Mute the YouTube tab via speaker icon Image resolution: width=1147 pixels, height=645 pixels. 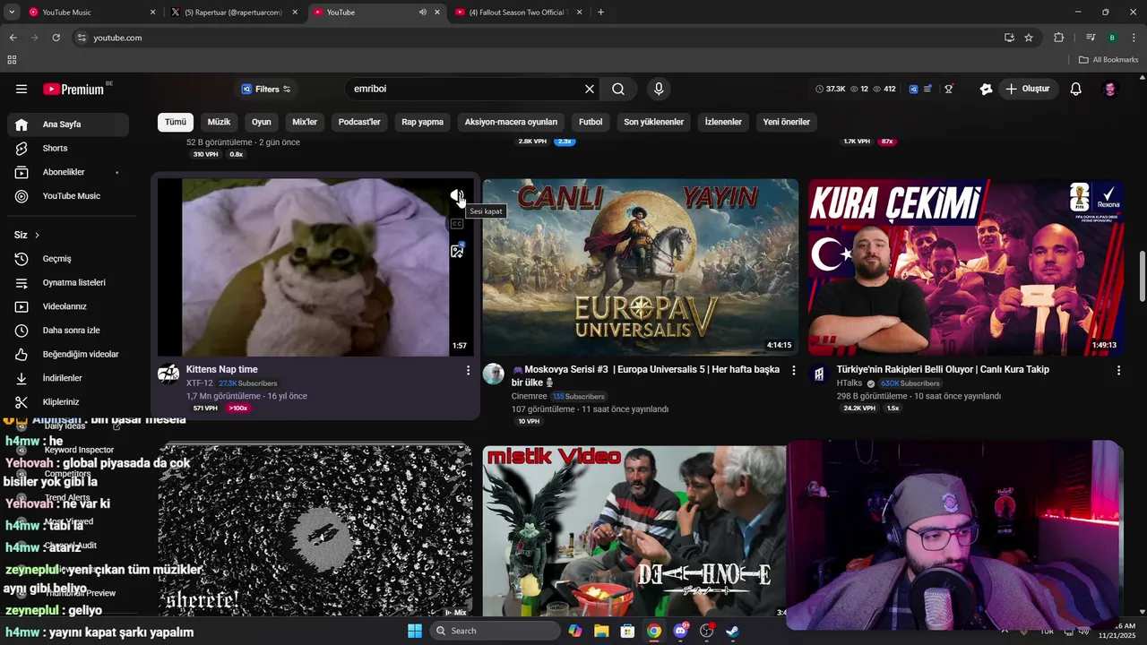pyautogui.click(x=422, y=13)
